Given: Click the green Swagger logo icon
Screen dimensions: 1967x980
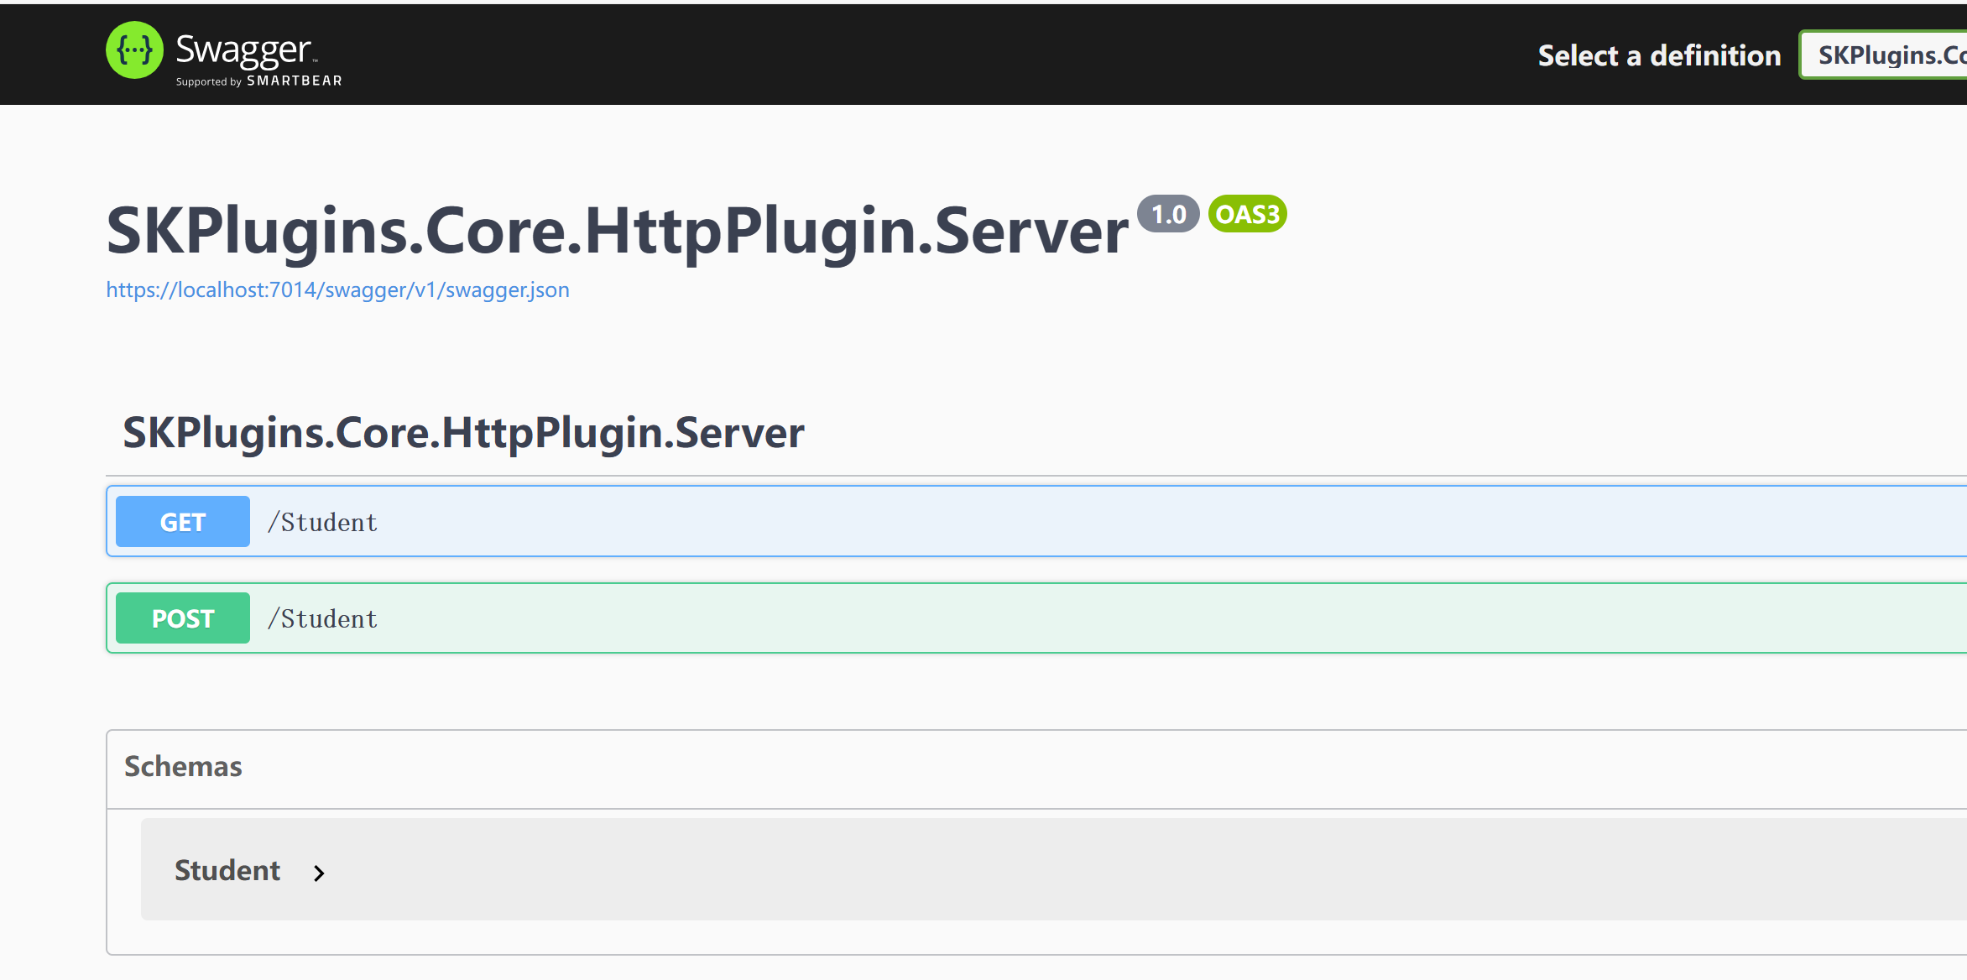Looking at the screenshot, I should pyautogui.click(x=134, y=50).
